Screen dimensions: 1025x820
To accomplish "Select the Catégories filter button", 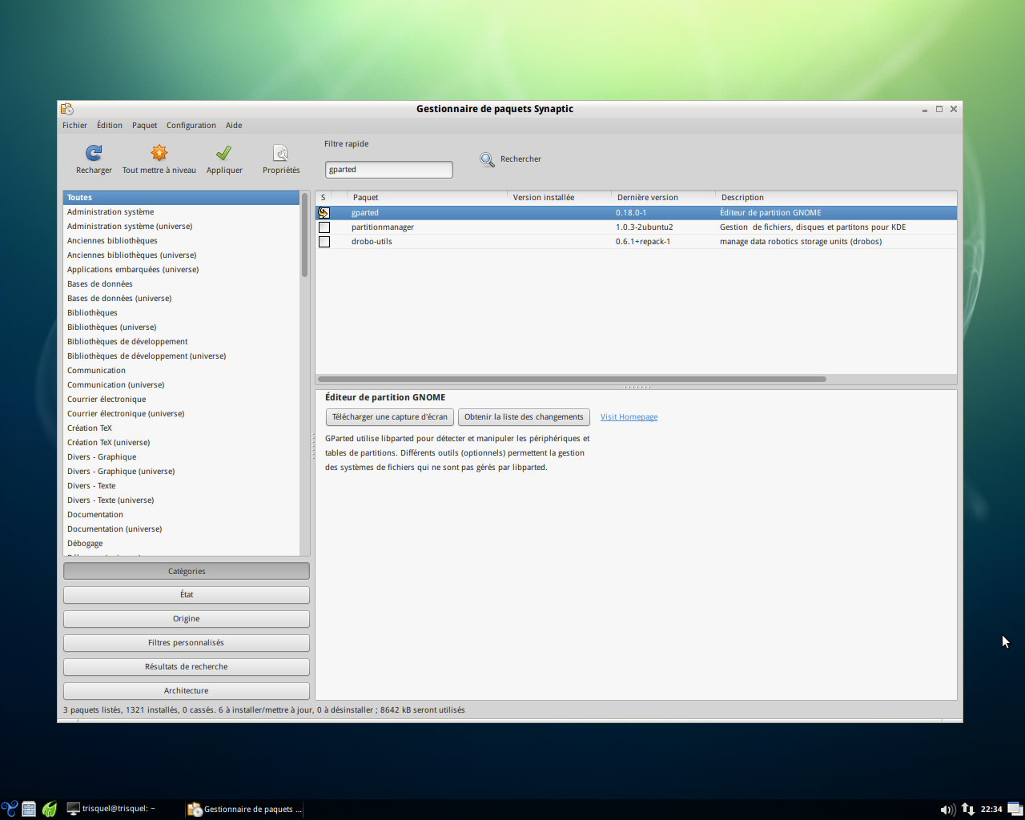I will (x=187, y=571).
